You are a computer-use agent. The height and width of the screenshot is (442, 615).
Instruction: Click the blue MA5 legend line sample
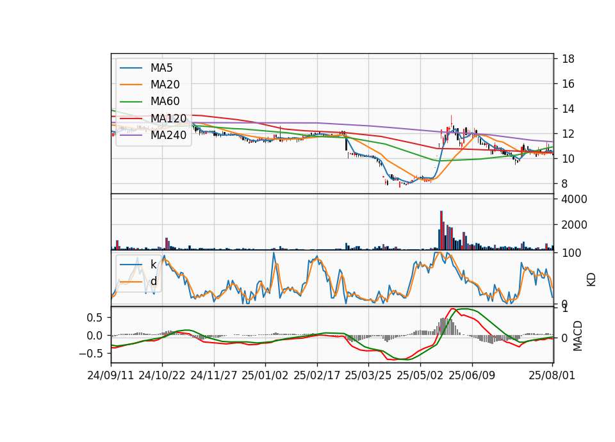tap(131, 68)
